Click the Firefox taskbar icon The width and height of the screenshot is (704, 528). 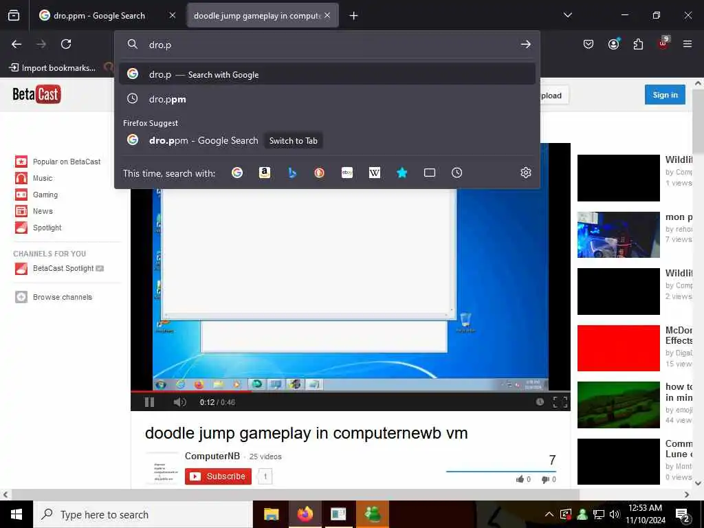305,514
